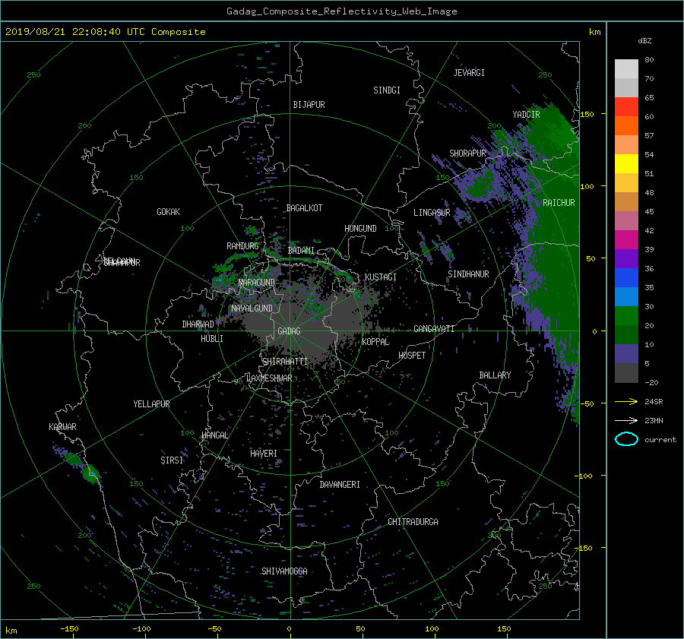The width and height of the screenshot is (684, 639).
Task: Click the KARWAR city label
Action: (x=62, y=427)
